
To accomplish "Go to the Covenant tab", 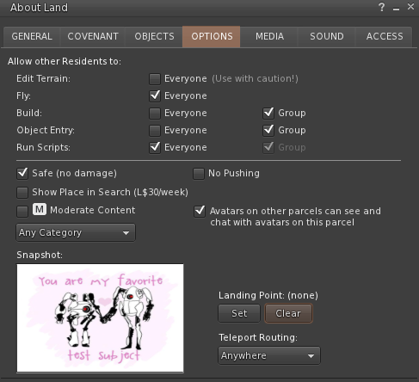I will tap(93, 36).
